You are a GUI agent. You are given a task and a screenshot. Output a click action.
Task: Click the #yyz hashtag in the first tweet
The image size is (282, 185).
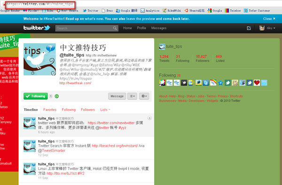coord(122,128)
